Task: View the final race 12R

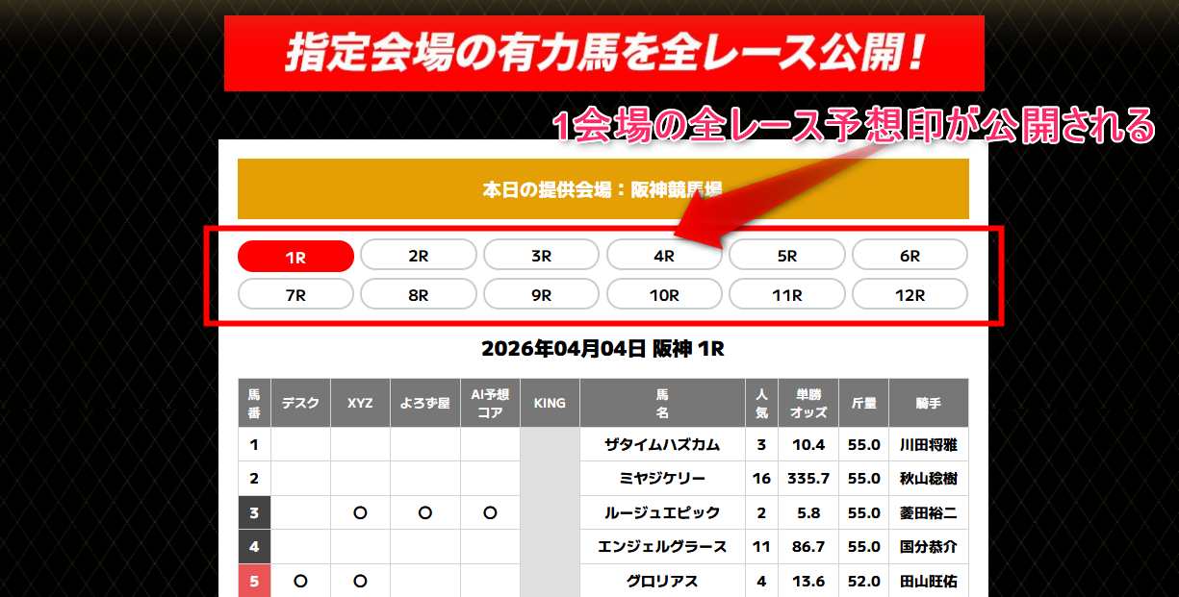Action: click(910, 293)
